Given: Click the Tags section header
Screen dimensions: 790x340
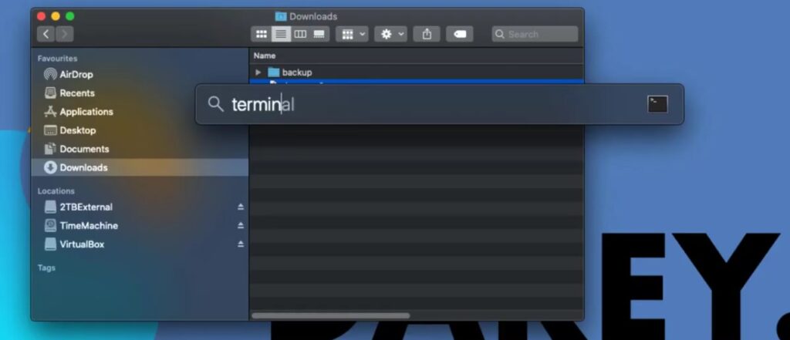Looking at the screenshot, I should pyautogui.click(x=46, y=268).
